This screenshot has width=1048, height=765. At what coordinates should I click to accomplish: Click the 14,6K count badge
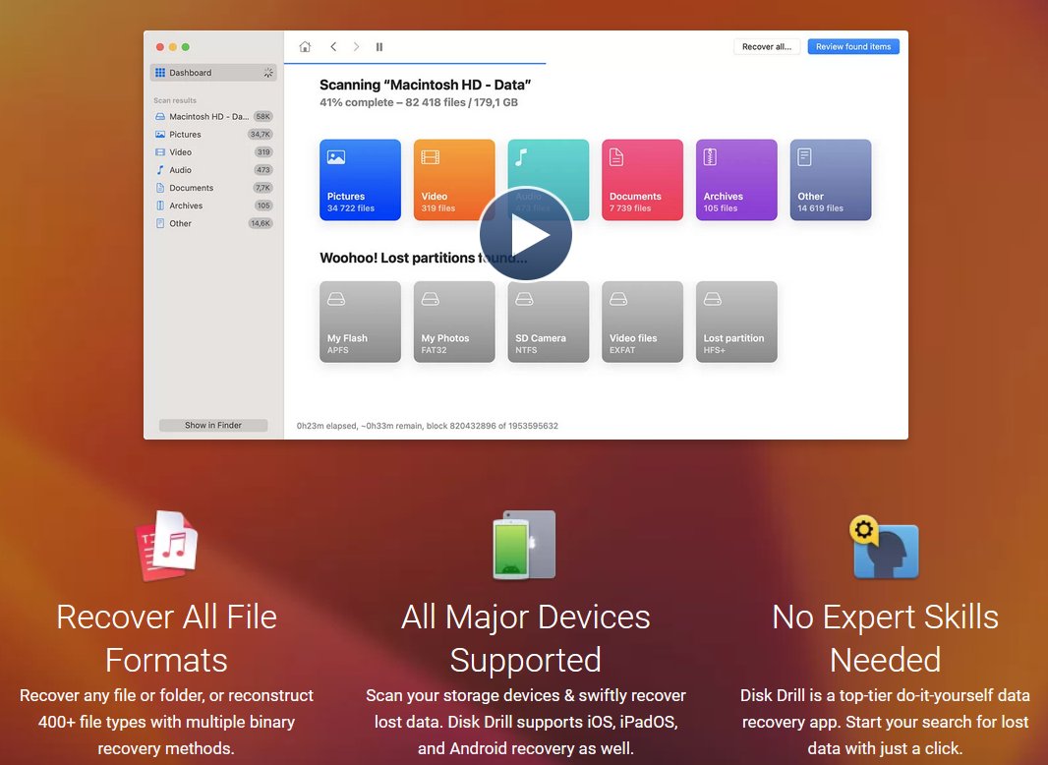tap(260, 223)
